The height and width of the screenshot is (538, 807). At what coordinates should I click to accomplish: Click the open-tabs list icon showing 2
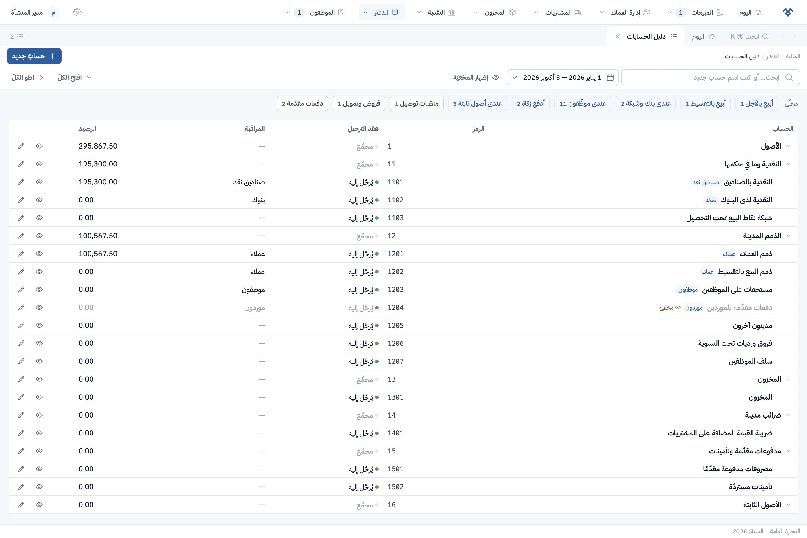tap(17, 36)
